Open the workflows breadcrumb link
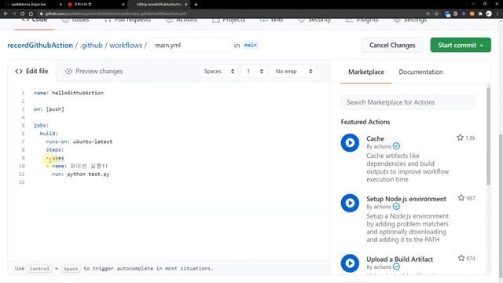The image size is (503, 283). click(x=126, y=46)
